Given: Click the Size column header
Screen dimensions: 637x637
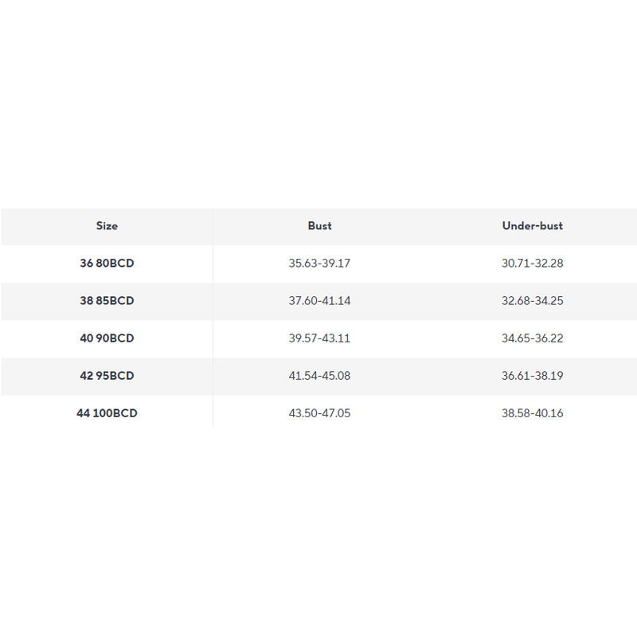Looking at the screenshot, I should click(107, 226).
